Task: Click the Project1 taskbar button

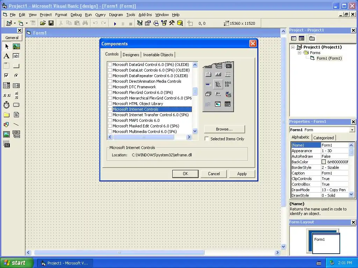Action: pos(65,263)
